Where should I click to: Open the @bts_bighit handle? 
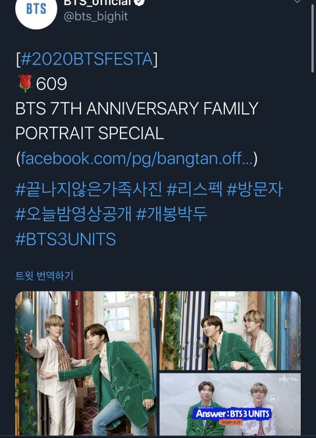[95, 16]
